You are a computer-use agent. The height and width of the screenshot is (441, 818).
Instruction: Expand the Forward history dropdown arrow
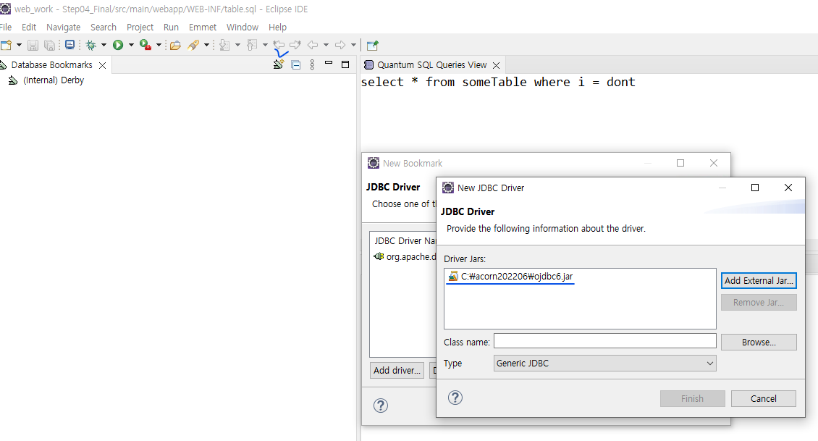[x=353, y=46]
